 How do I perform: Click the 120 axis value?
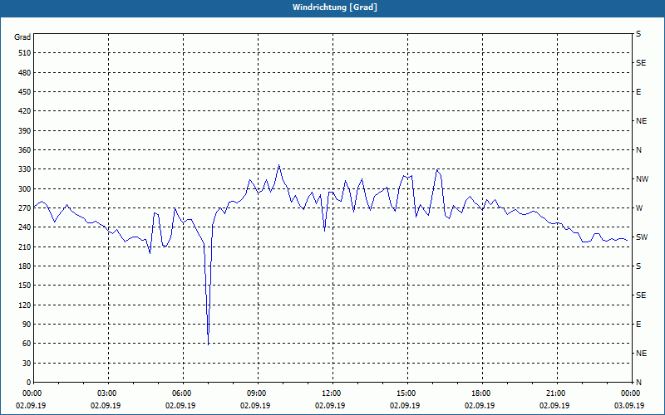(x=25, y=305)
